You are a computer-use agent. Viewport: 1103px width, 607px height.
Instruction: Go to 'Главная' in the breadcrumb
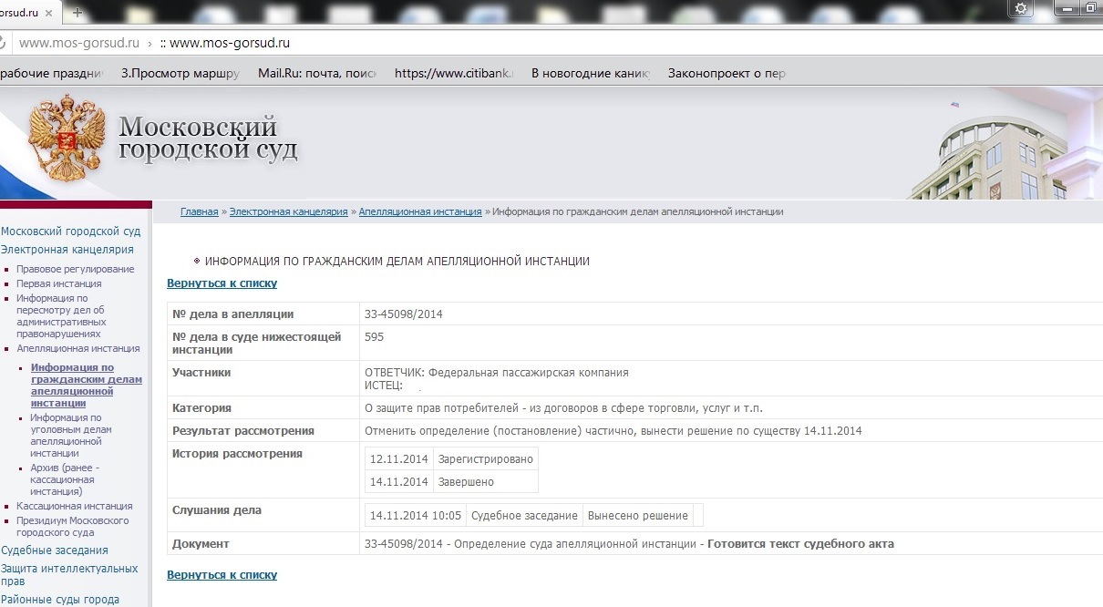[x=199, y=211]
